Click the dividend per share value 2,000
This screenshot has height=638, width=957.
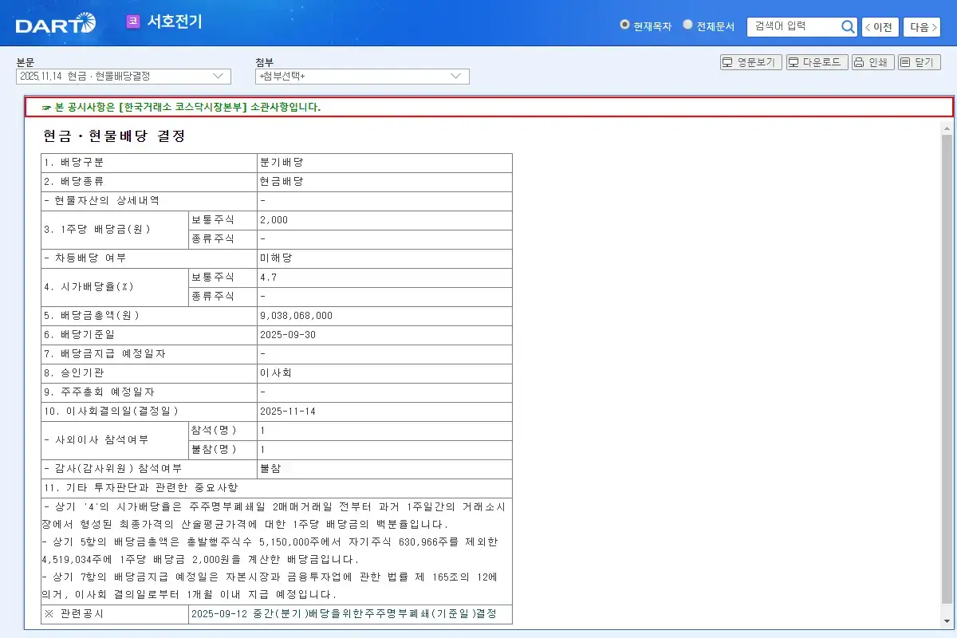coord(274,220)
